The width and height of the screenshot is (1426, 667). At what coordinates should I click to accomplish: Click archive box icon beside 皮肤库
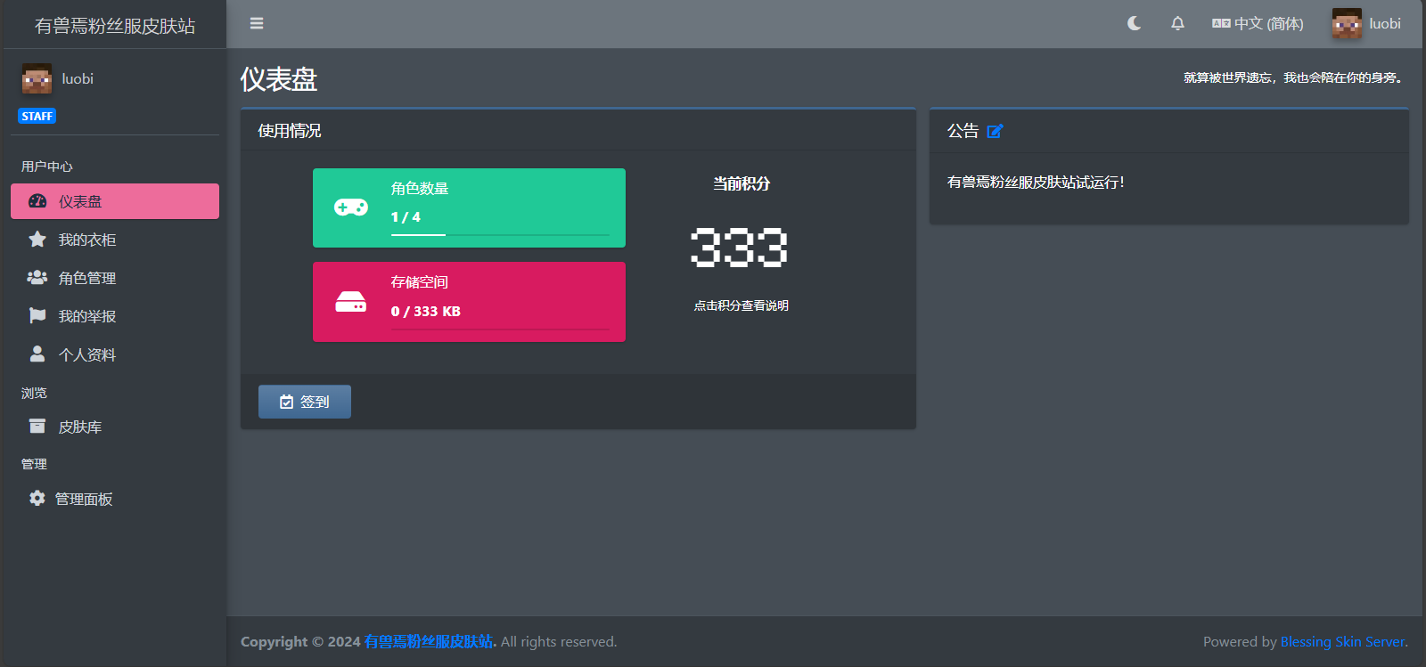[x=37, y=426]
